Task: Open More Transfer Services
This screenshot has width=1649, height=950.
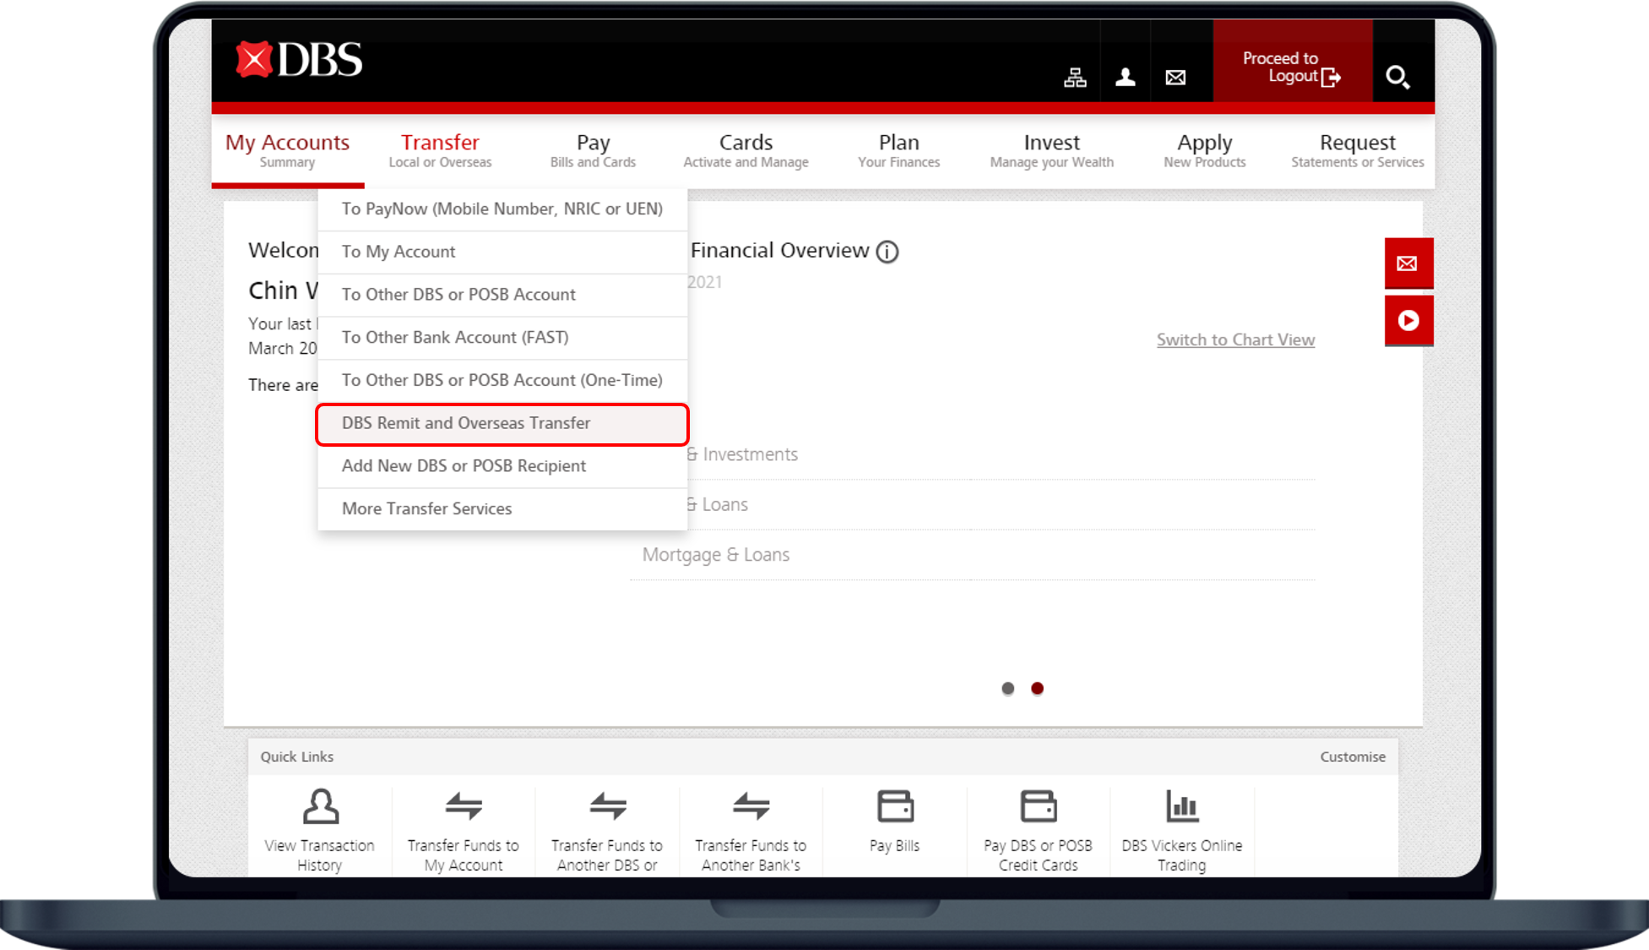Action: click(502, 509)
